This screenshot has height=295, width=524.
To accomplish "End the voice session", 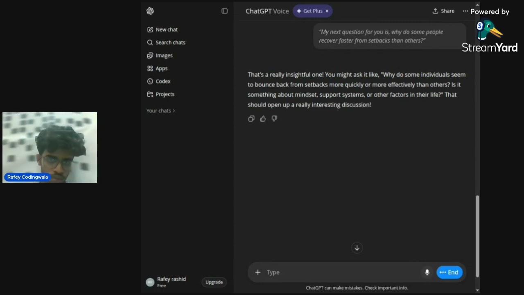I will pyautogui.click(x=449, y=272).
